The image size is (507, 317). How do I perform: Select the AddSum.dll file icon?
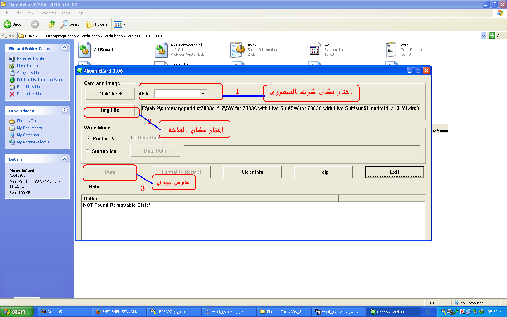point(84,50)
